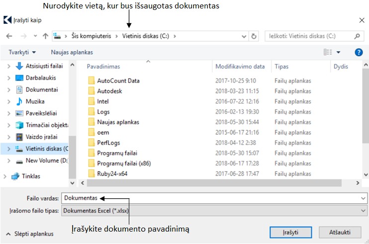Click the sidebar scroll down arrow
Screen dimensions: 369x244
[x=72, y=183]
